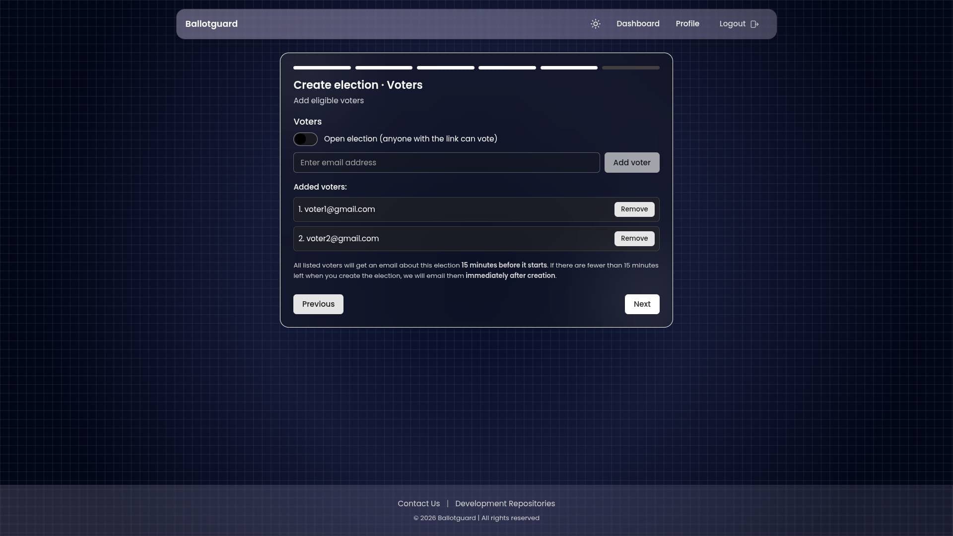
Task: Visit the Development Repositories link
Action: coord(505,503)
